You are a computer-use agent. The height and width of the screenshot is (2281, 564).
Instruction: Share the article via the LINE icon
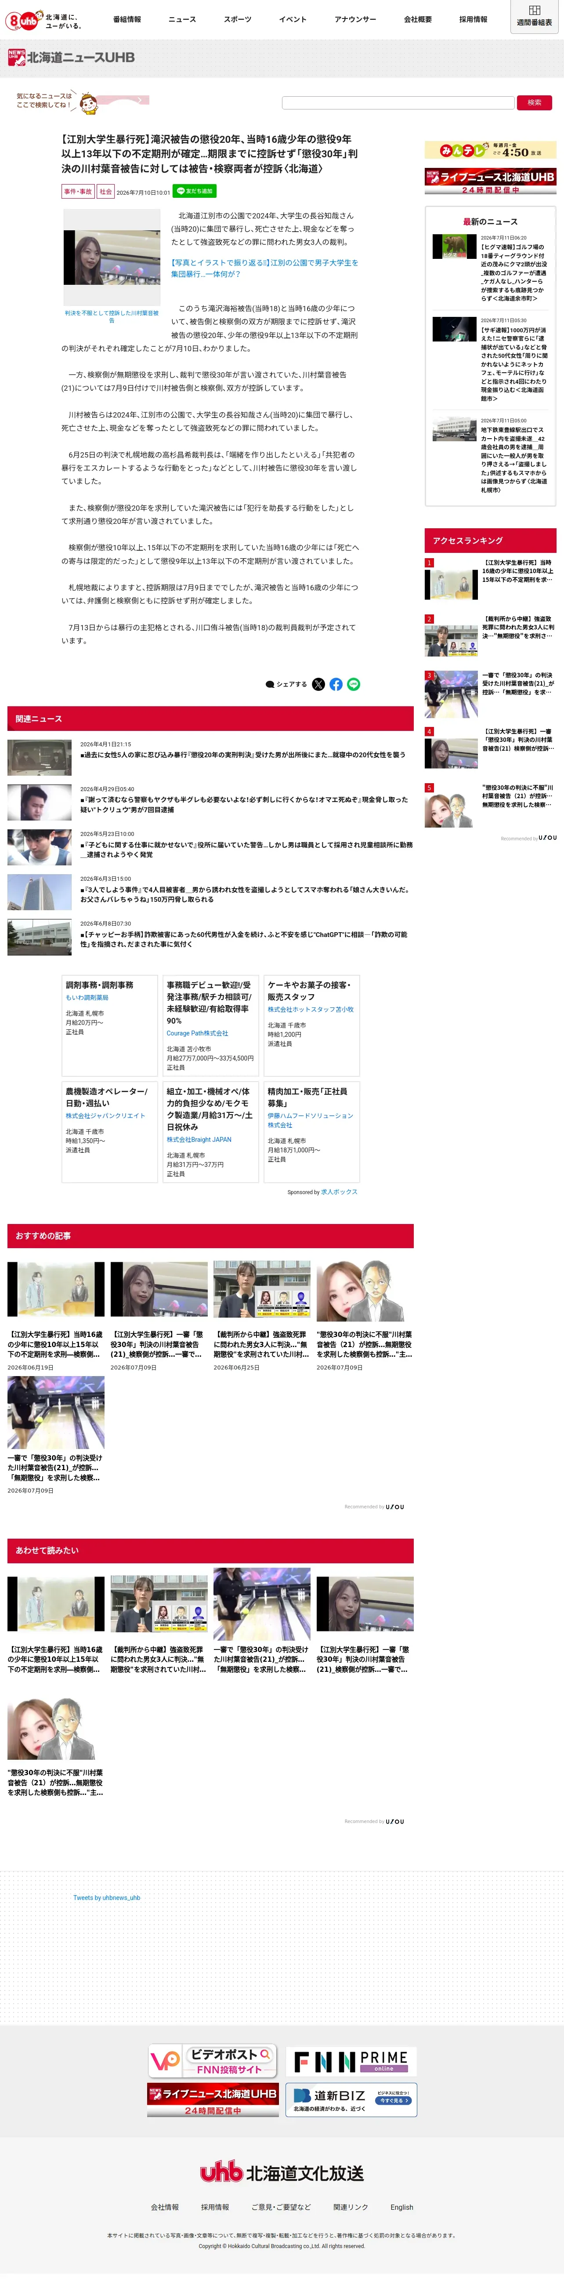click(354, 683)
